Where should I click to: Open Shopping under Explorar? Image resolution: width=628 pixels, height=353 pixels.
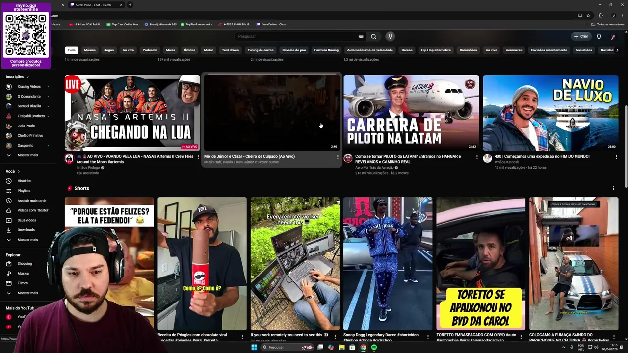pos(25,264)
